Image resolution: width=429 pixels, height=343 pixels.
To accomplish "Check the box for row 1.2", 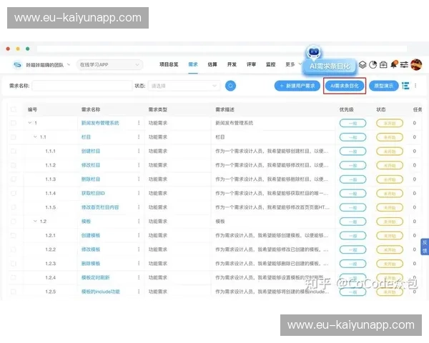I will (x=14, y=222).
